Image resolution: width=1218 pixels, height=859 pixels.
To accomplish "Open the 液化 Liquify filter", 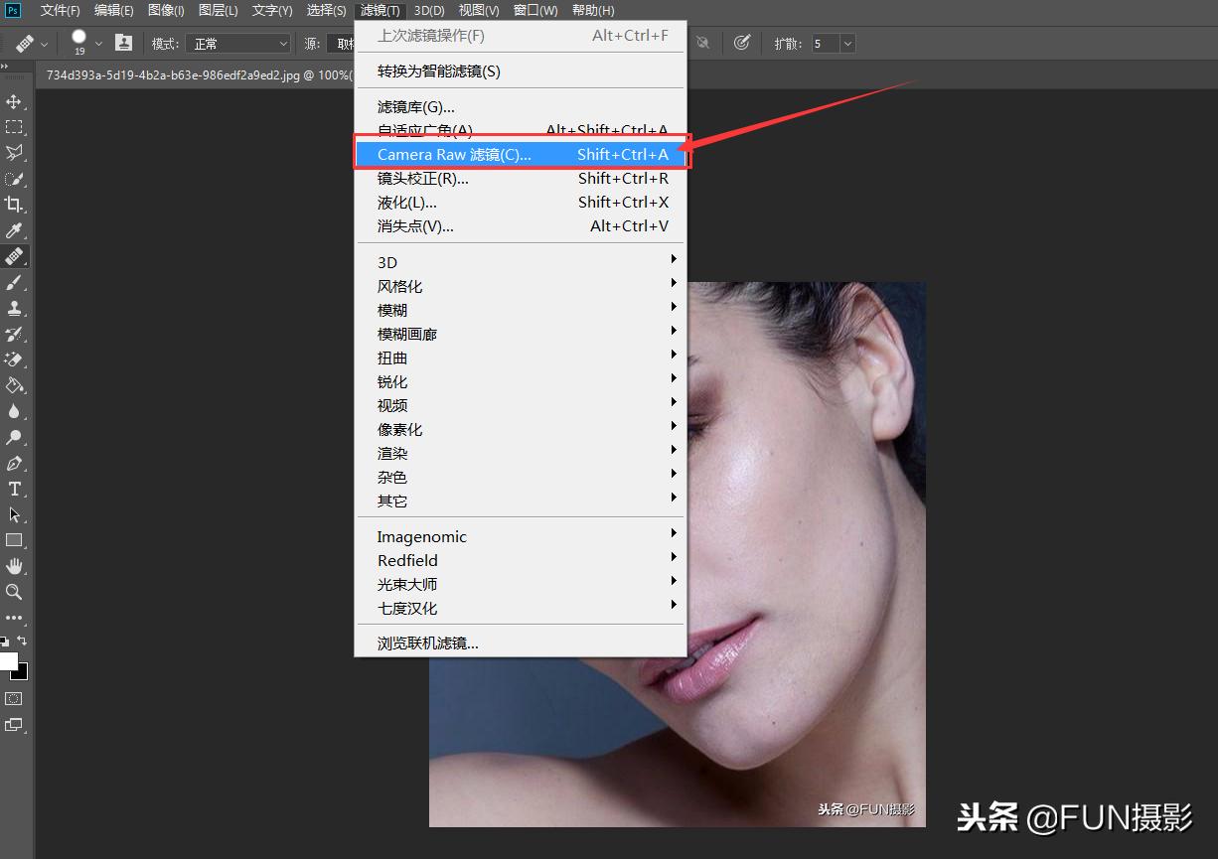I will (x=407, y=203).
